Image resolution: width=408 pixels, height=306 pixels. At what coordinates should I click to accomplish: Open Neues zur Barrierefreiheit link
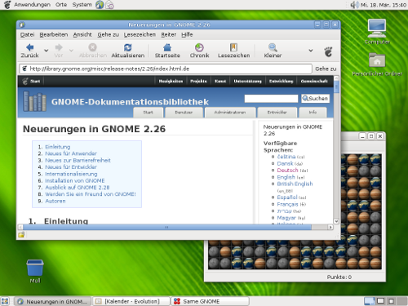coord(78,160)
